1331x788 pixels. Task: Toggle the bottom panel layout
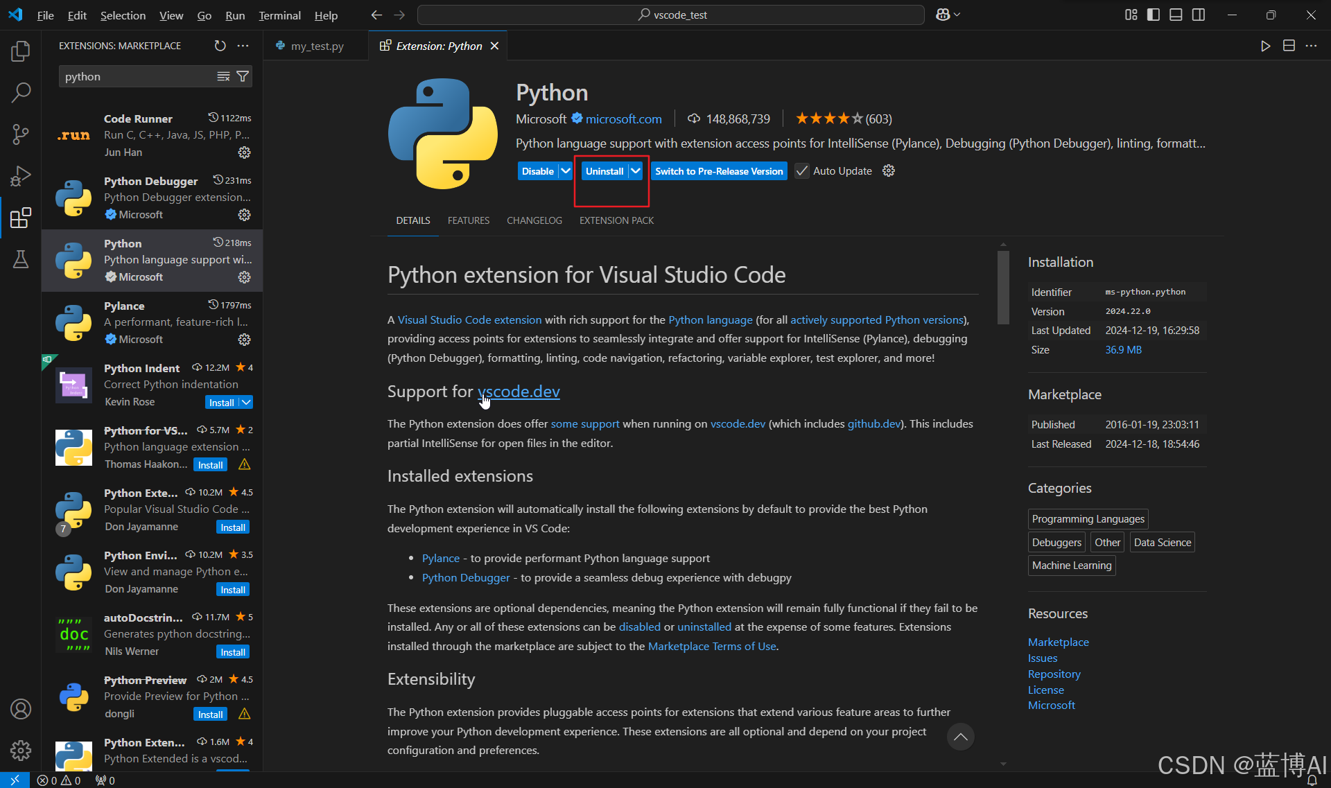(1176, 15)
